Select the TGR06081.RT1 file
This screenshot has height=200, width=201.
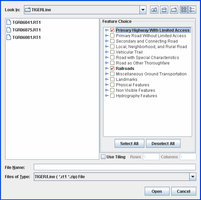point(24,38)
